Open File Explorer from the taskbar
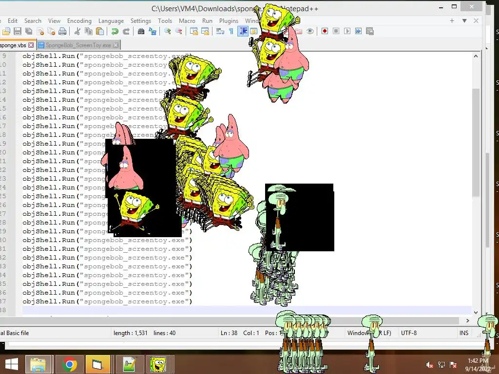 pos(38,364)
